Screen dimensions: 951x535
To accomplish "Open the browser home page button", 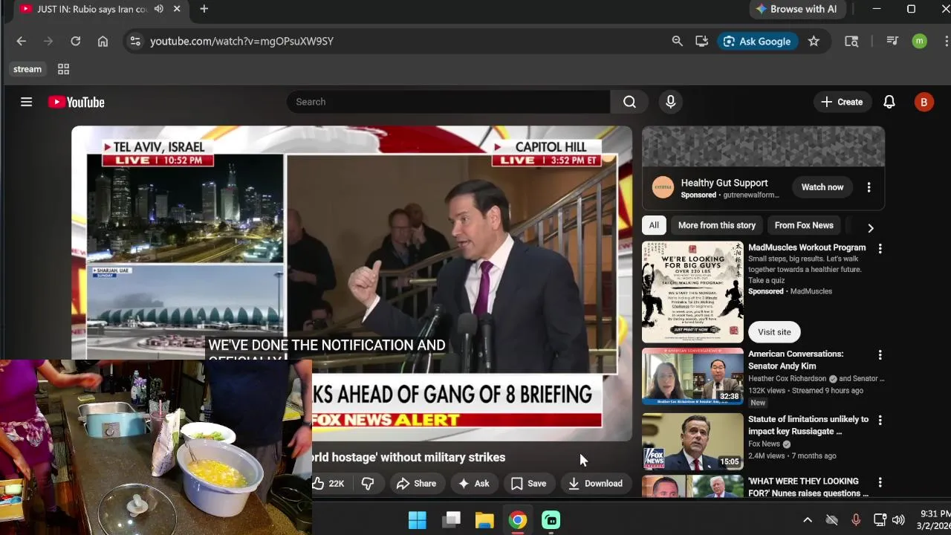I will coord(103,41).
